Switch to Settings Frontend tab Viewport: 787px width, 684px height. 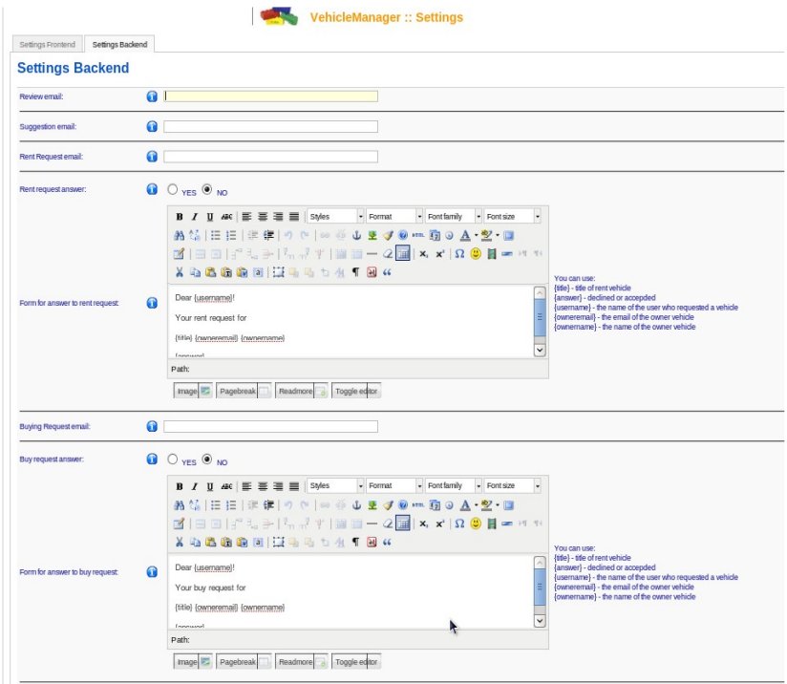tap(47, 44)
